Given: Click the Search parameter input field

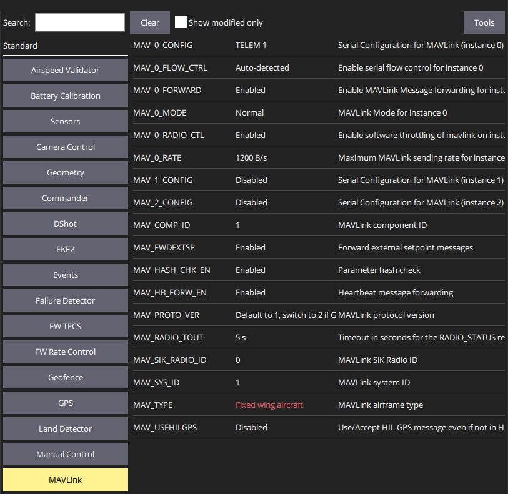Looking at the screenshot, I should [x=80, y=22].
